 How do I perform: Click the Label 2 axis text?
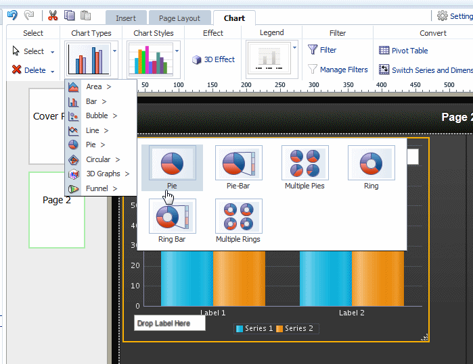tap(351, 313)
